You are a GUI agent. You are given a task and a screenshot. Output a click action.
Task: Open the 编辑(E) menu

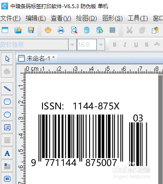click(x=36, y=18)
